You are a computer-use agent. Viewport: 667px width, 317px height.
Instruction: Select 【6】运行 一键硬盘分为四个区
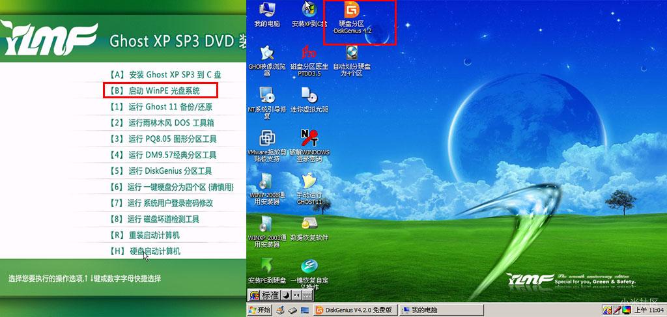[171, 187]
